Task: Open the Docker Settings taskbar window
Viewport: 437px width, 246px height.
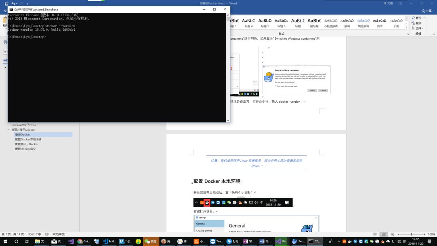Action: [299, 241]
